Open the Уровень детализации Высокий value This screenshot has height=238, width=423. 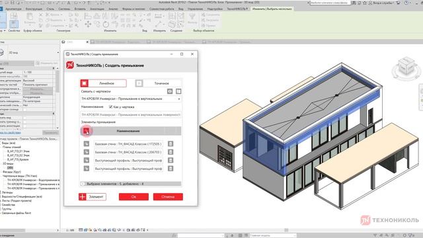(x=38, y=81)
